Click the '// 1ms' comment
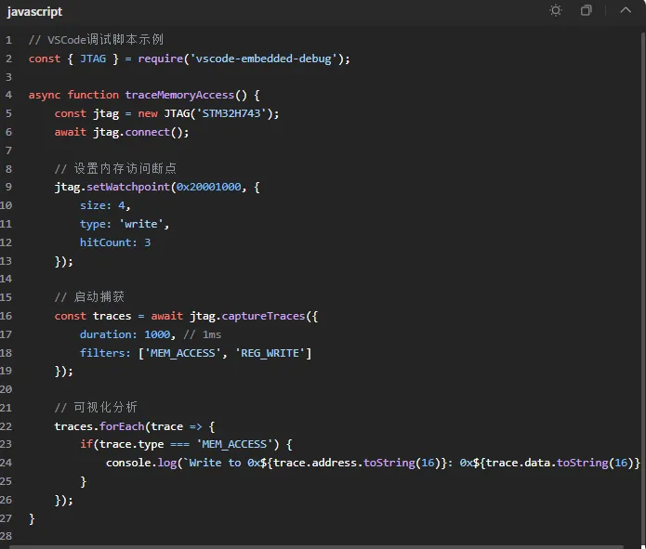The height and width of the screenshot is (549, 646). pyautogui.click(x=203, y=334)
